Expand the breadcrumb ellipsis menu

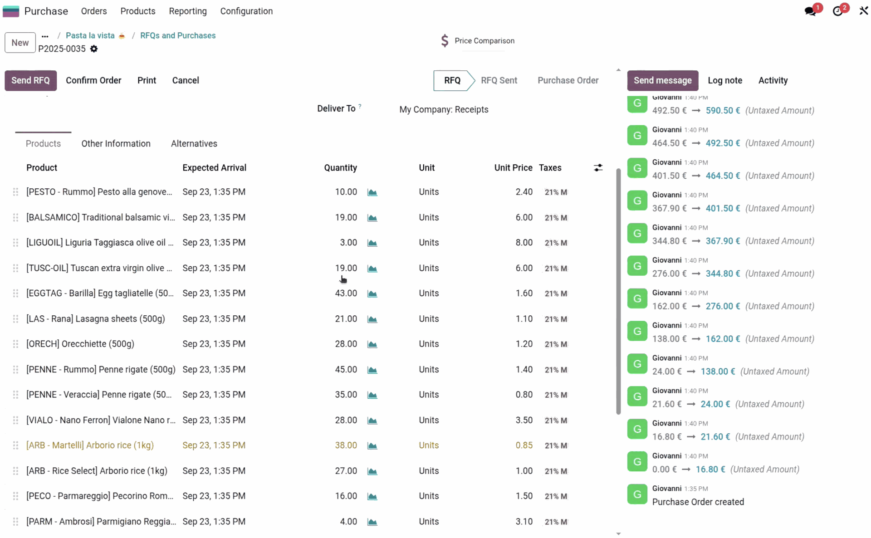pyautogui.click(x=44, y=35)
